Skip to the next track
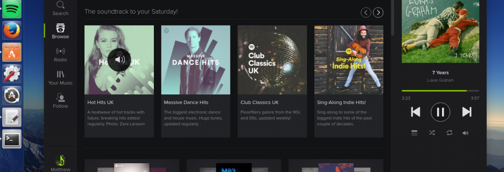The image size is (504, 172). [x=467, y=112]
